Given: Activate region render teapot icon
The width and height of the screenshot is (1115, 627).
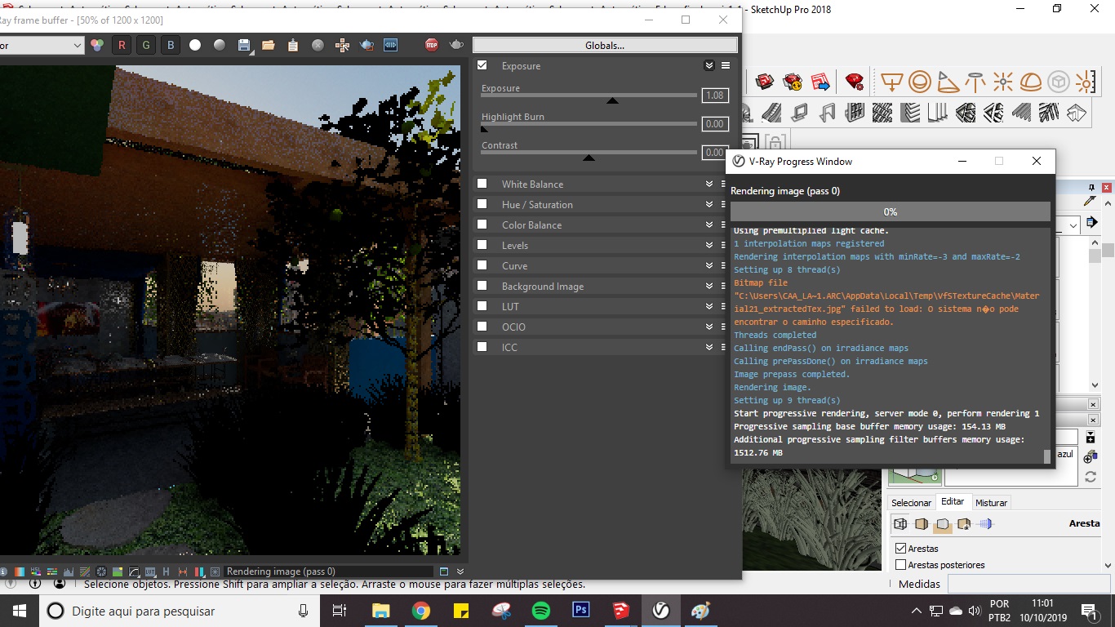Looking at the screenshot, I should tap(366, 45).
